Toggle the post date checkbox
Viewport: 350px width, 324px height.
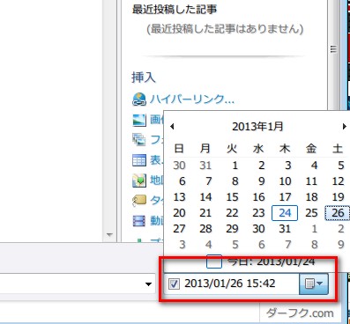pos(174,283)
